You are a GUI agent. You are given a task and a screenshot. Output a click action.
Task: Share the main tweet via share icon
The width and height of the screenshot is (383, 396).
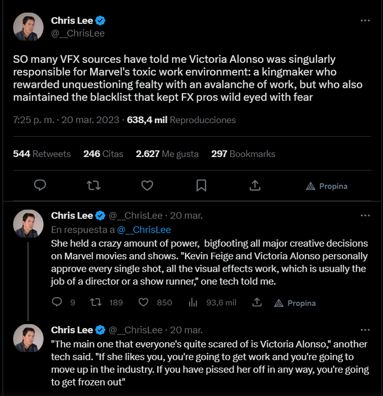[x=255, y=185]
